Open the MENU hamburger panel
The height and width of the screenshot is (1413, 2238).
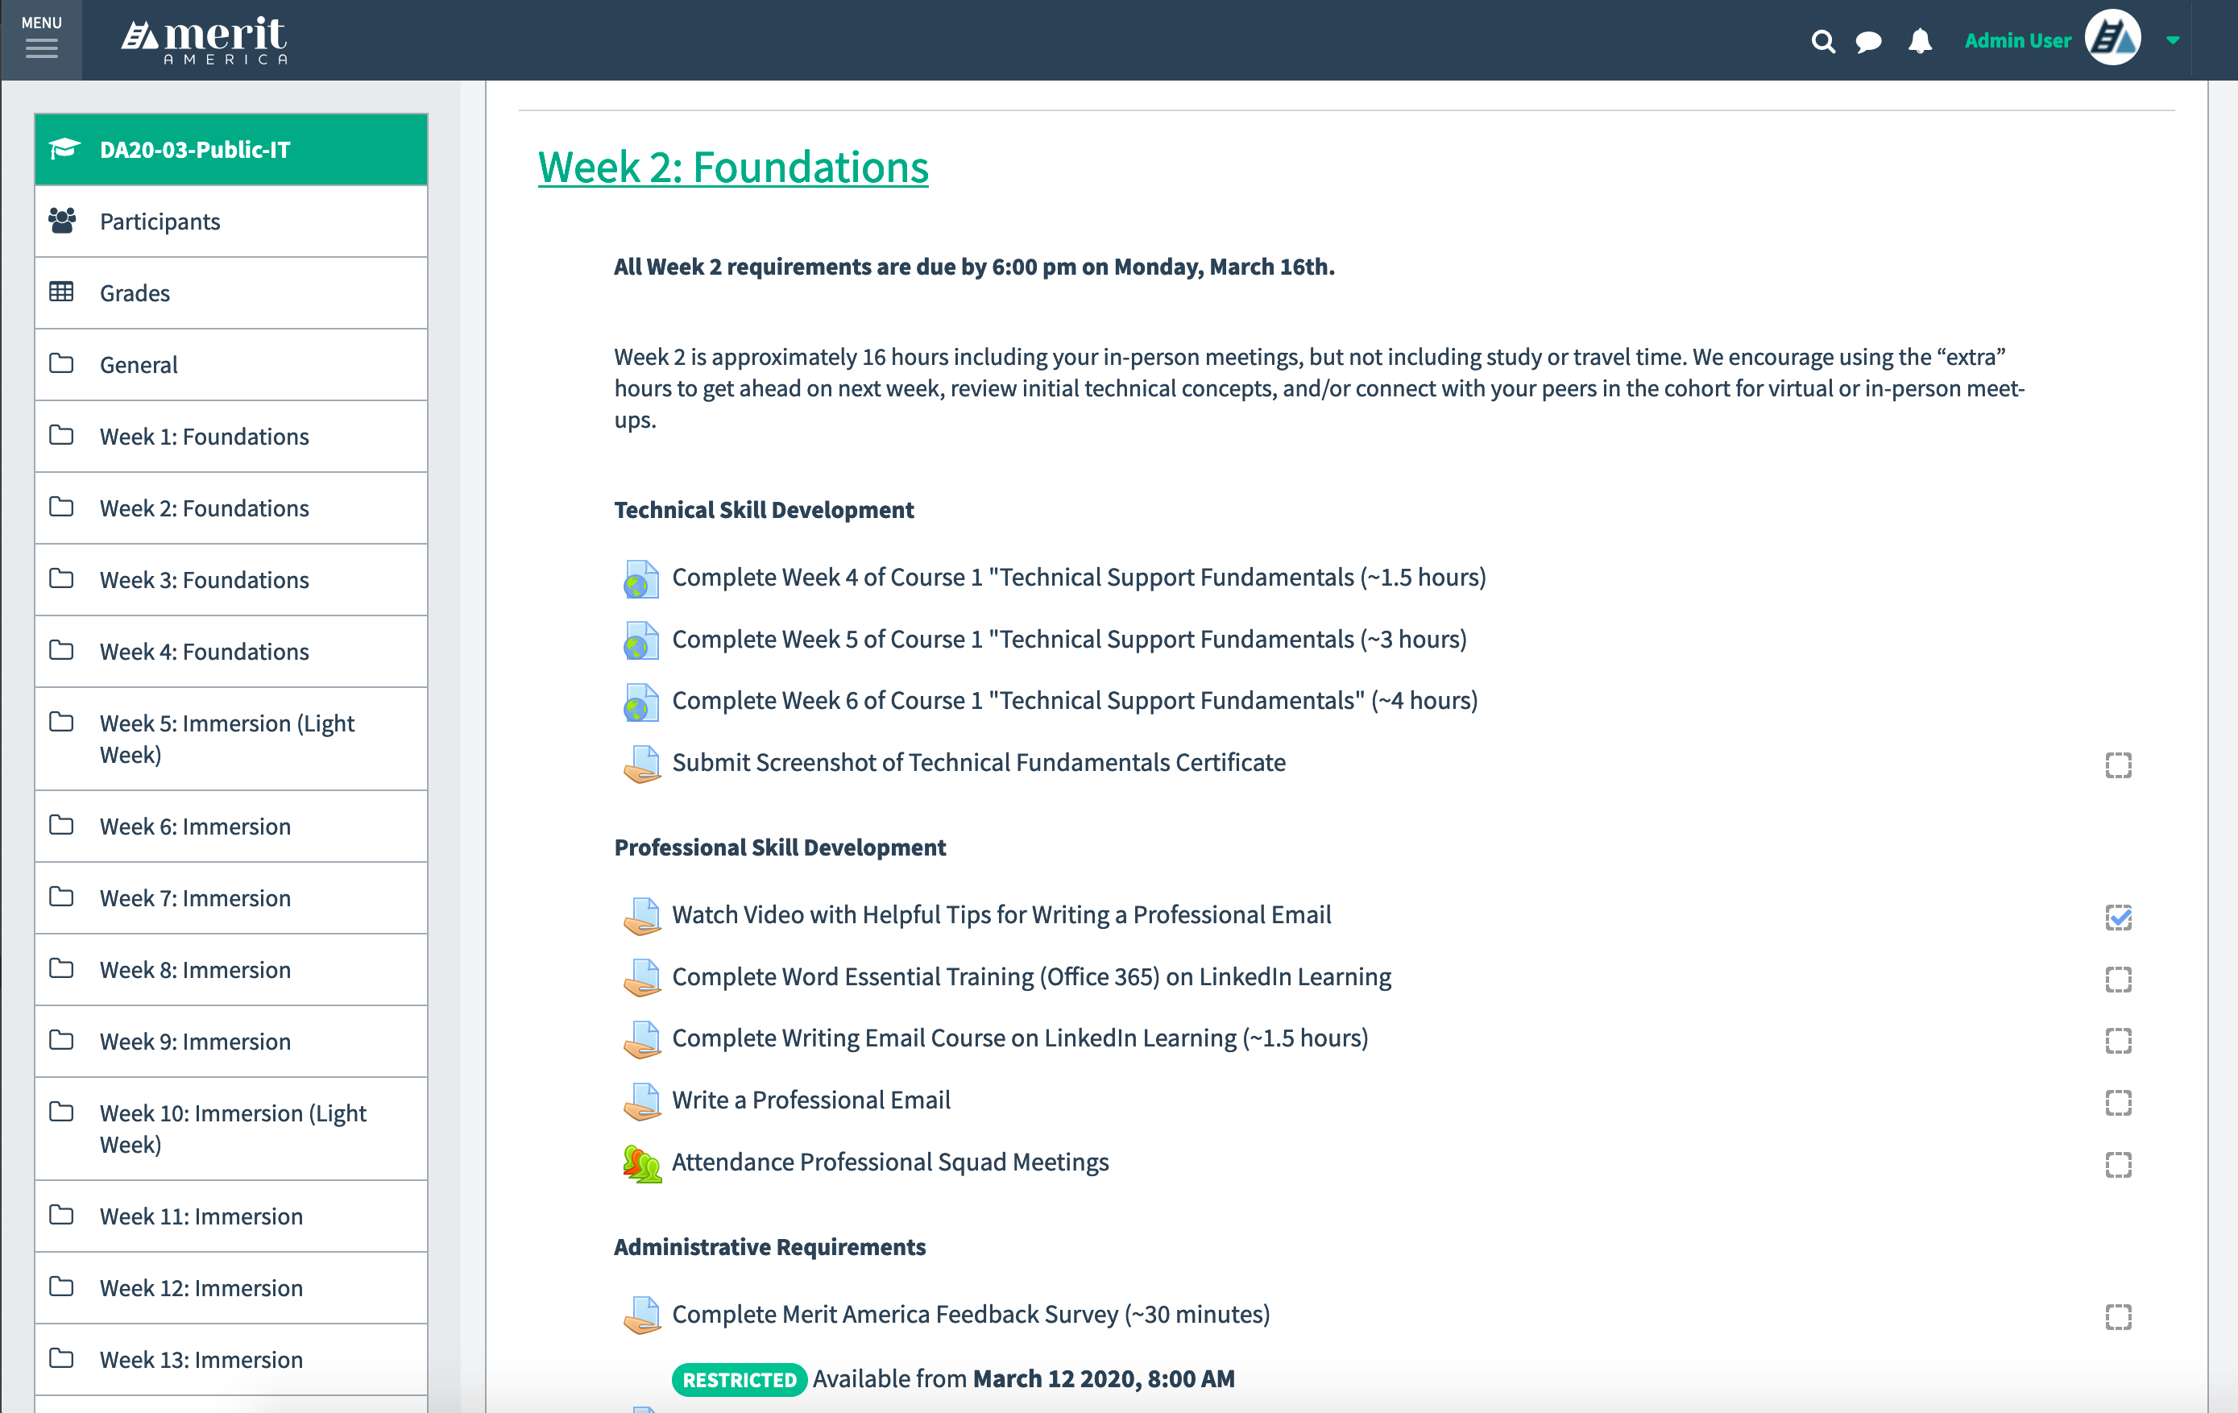pyautogui.click(x=41, y=44)
